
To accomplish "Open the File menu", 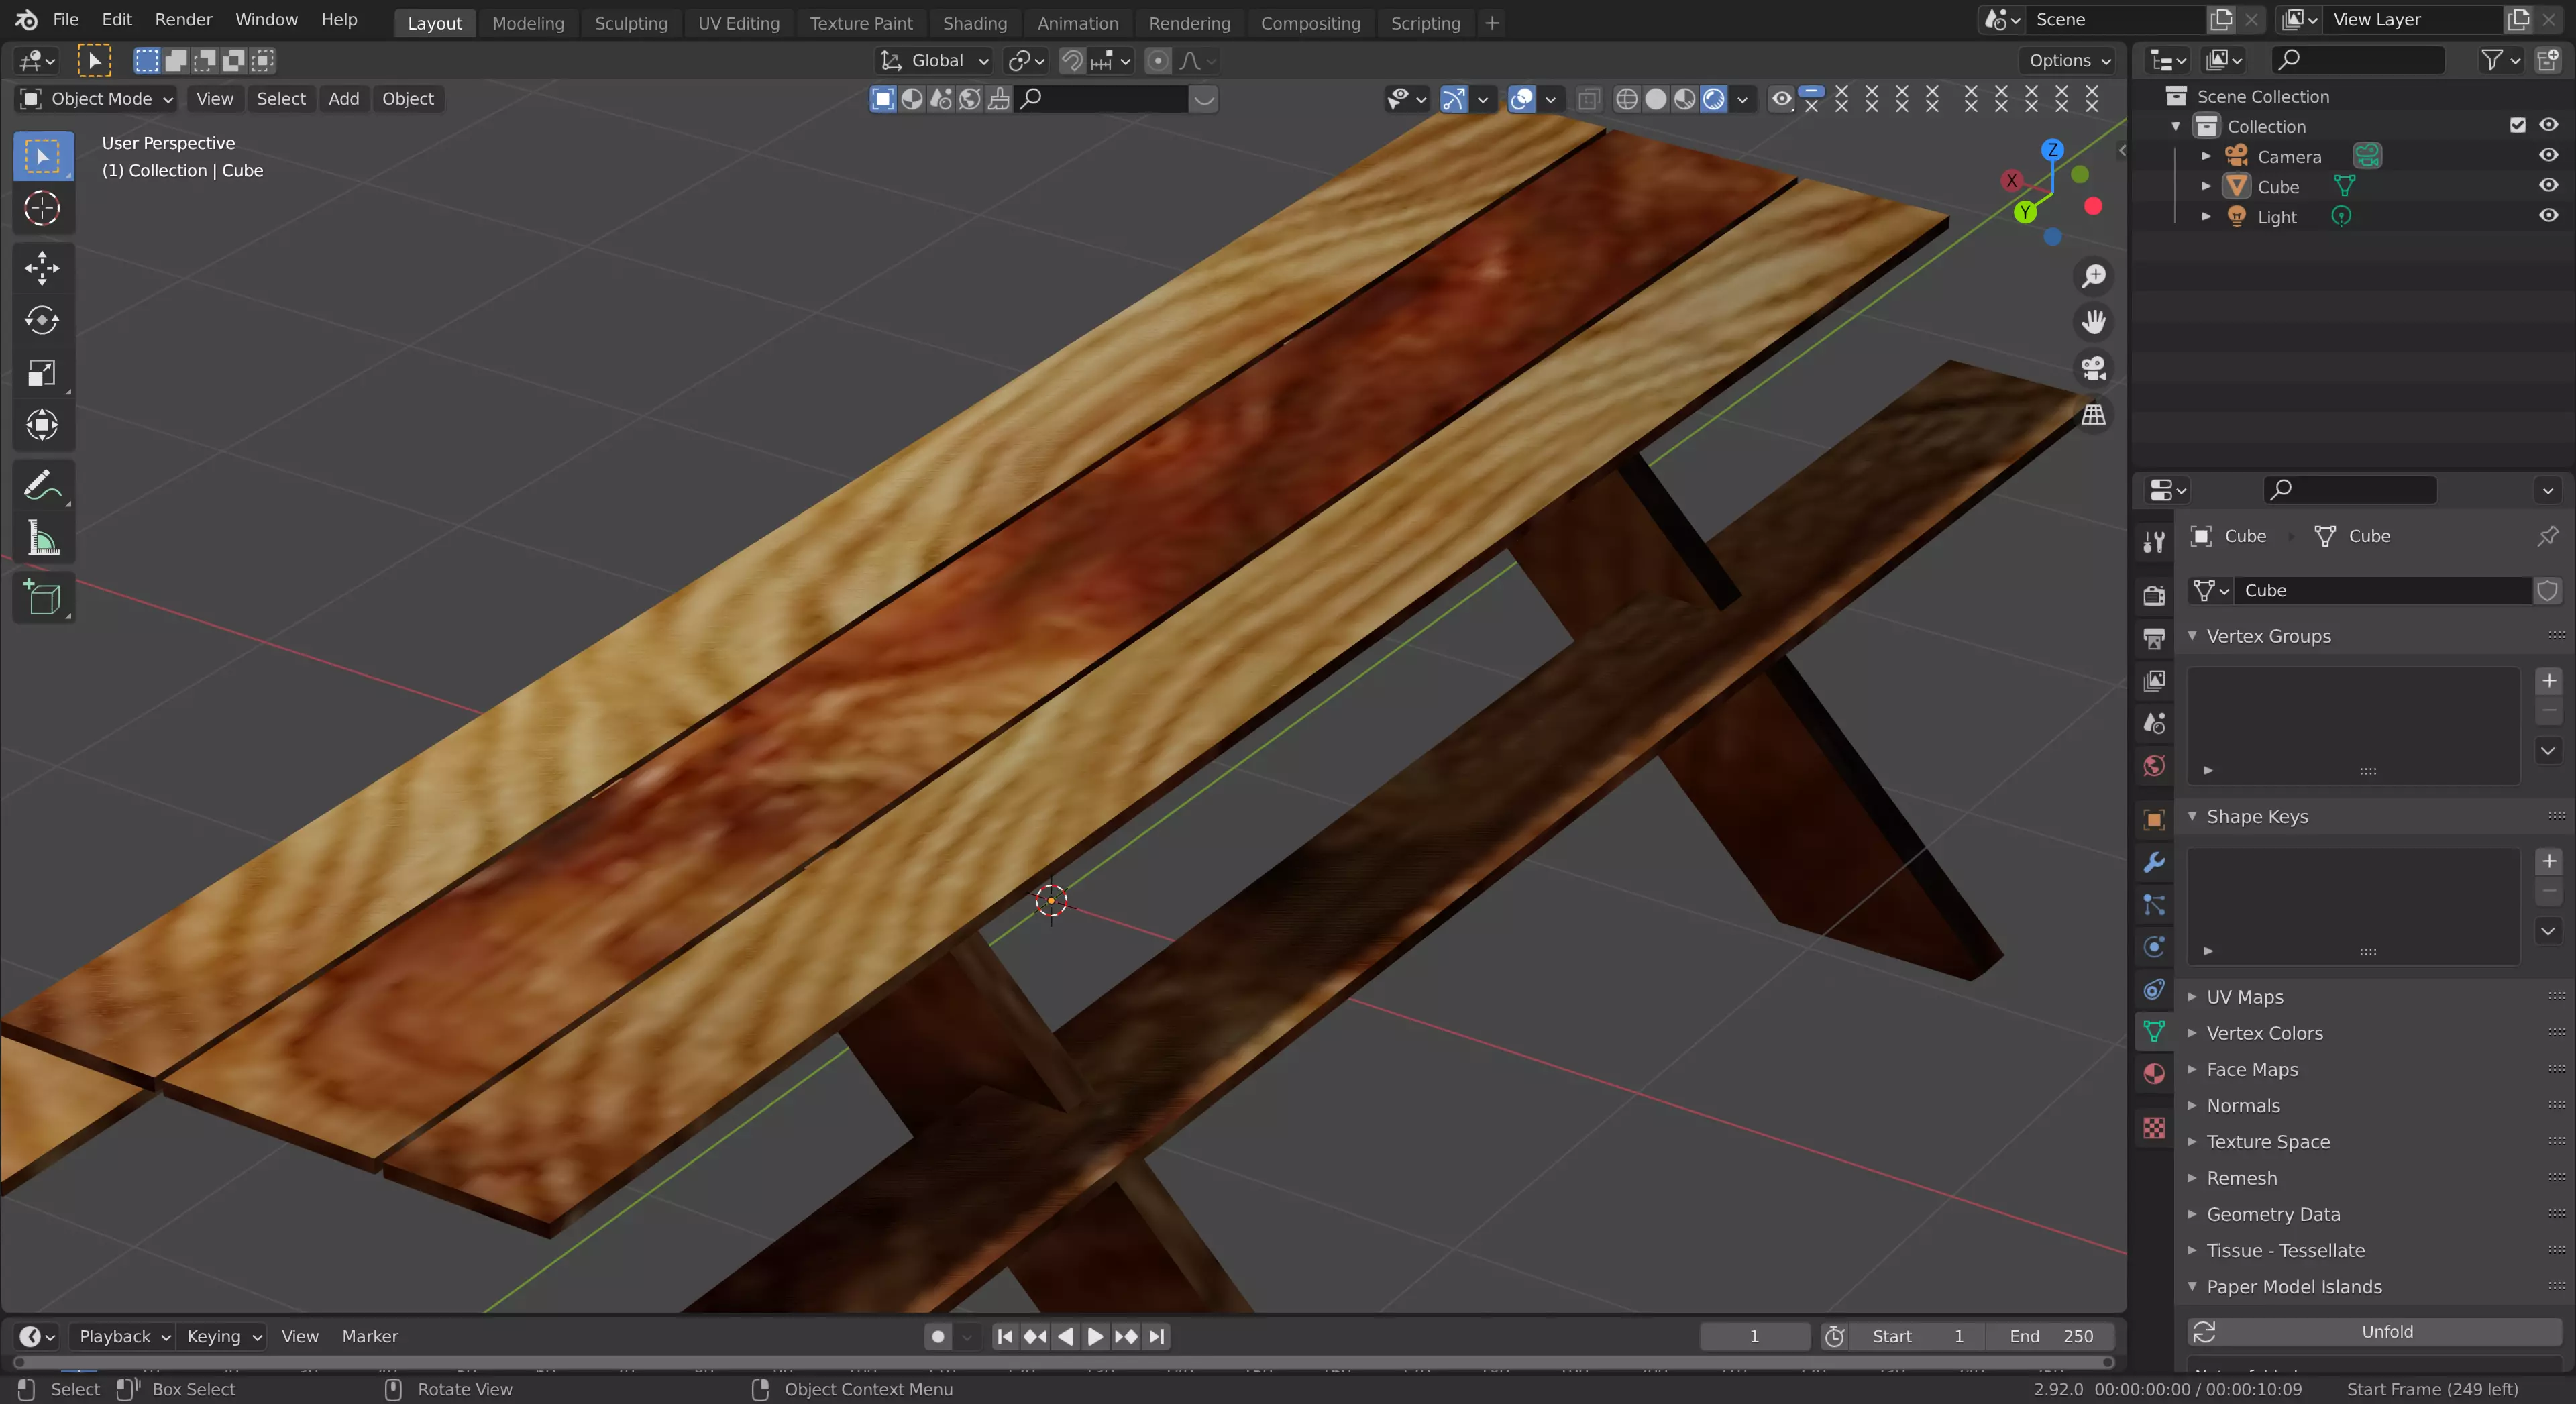I will (65, 20).
